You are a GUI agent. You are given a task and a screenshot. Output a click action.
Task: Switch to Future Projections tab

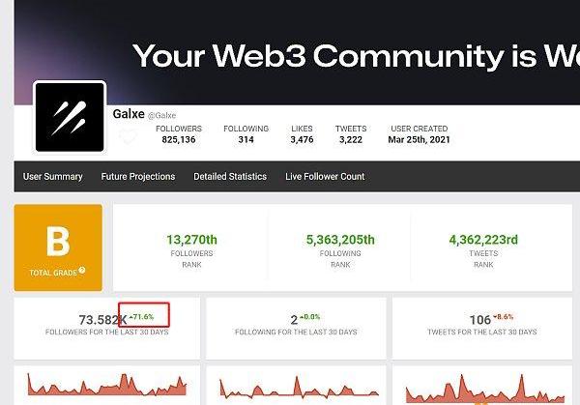(x=138, y=177)
